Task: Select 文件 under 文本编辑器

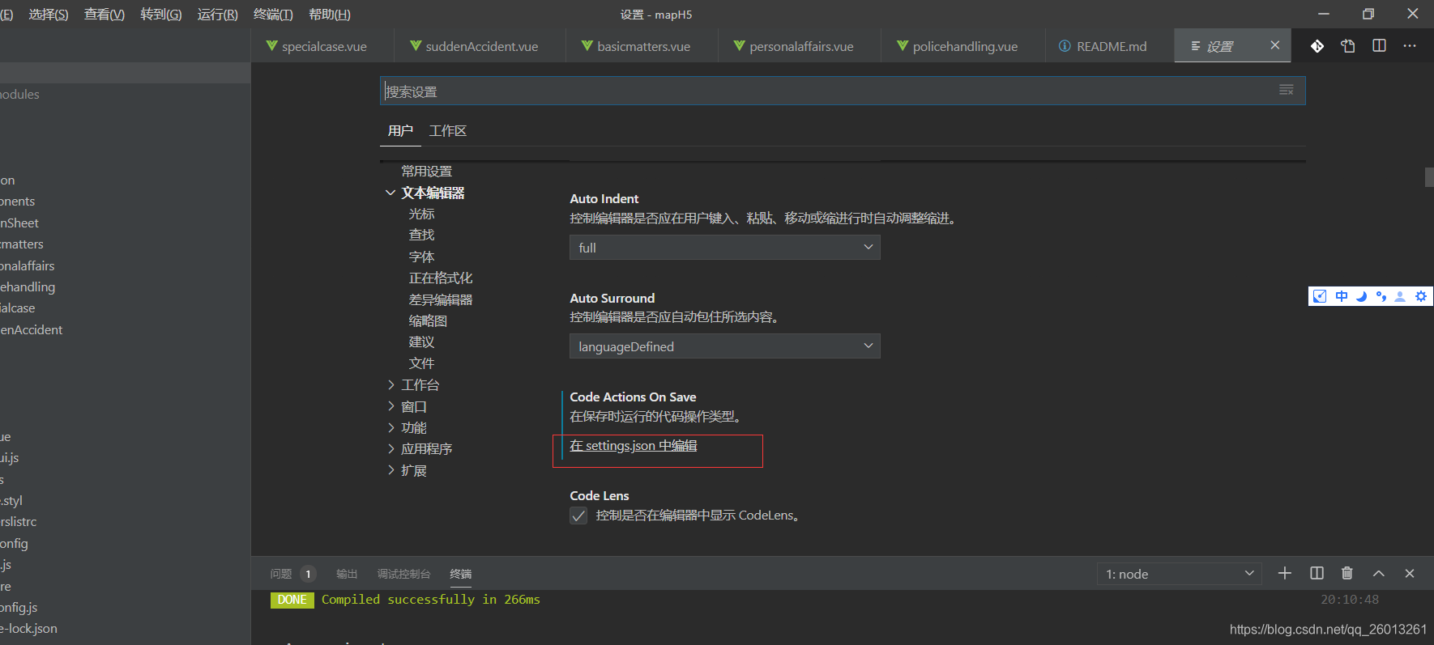Action: 421,363
